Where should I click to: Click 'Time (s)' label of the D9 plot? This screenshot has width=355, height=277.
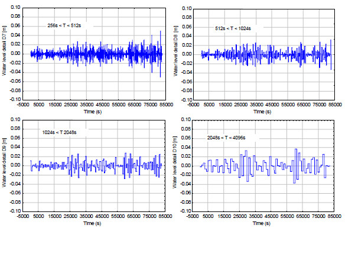pos(92,223)
